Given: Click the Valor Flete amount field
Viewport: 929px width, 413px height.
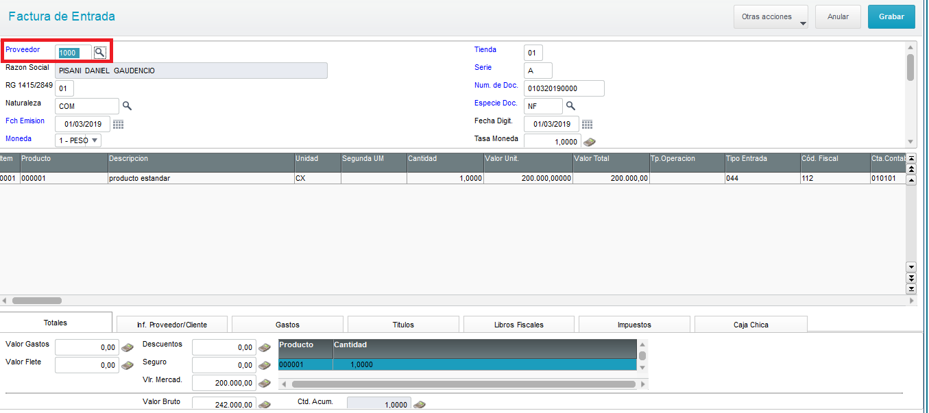Looking at the screenshot, I should tap(87, 365).
